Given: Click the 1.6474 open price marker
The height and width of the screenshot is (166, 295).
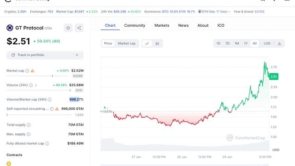Looking at the screenshot, I should [x=106, y=112].
